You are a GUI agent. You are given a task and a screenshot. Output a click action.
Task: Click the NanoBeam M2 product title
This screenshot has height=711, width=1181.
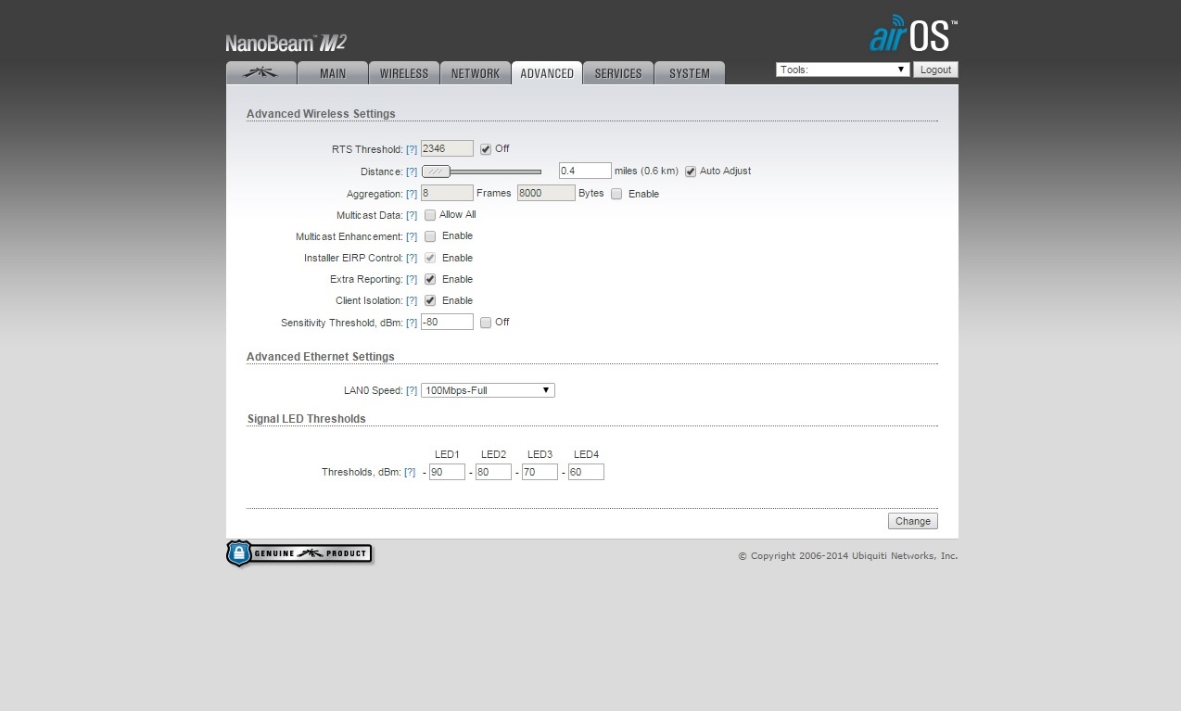(286, 43)
